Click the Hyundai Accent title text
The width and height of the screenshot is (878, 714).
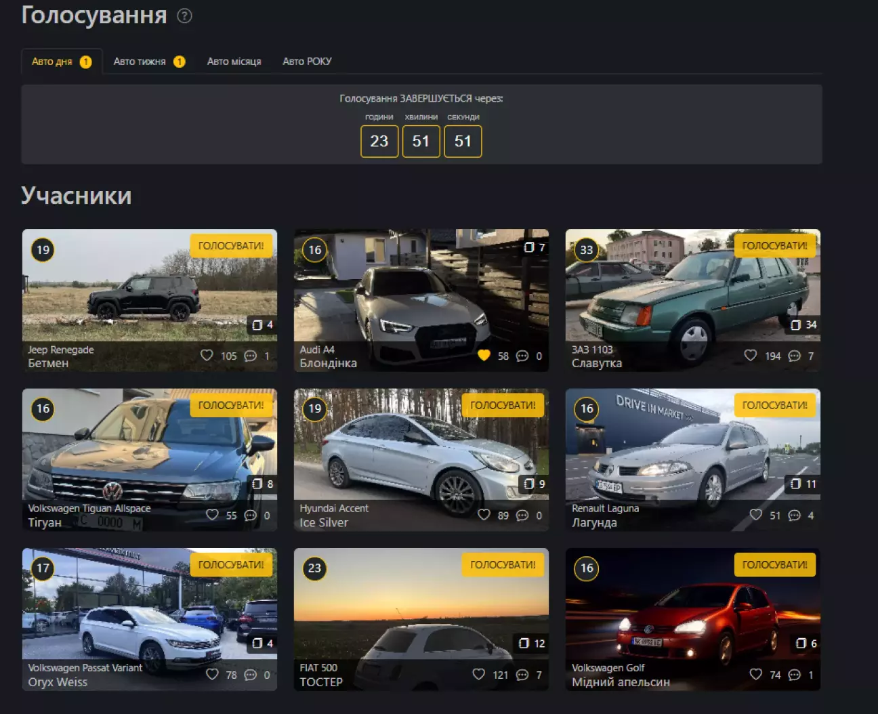334,508
